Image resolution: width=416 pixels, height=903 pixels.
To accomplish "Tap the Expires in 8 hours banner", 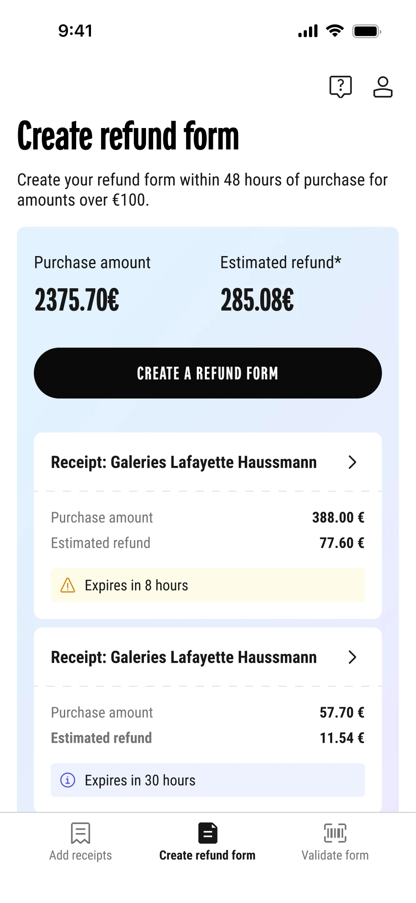I will (x=207, y=585).
